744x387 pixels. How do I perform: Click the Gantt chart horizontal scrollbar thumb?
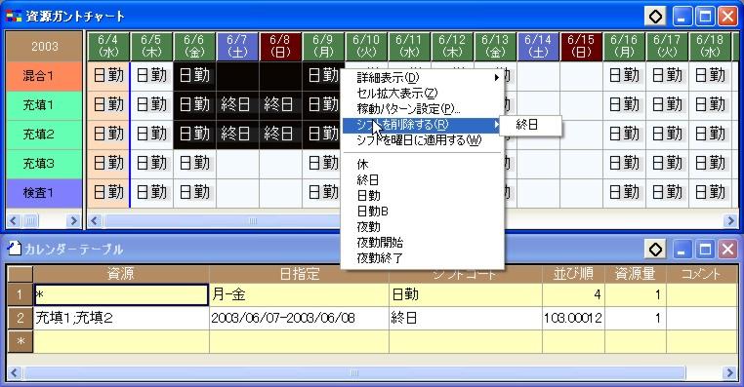(x=253, y=220)
